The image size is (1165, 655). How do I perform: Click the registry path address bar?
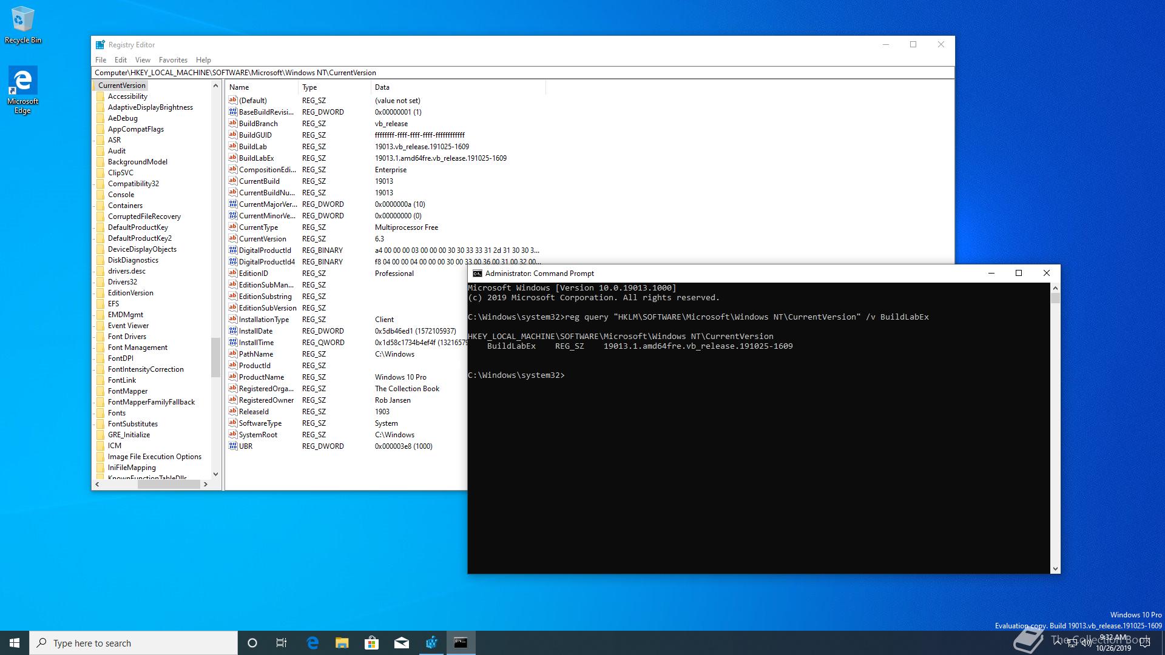(523, 73)
